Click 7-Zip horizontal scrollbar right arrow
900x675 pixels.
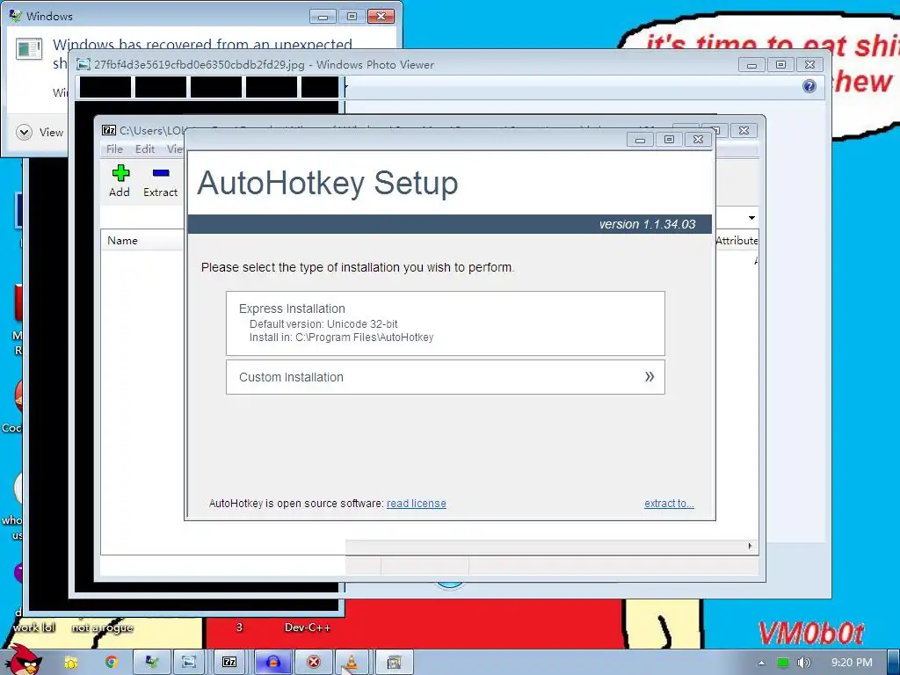point(751,546)
